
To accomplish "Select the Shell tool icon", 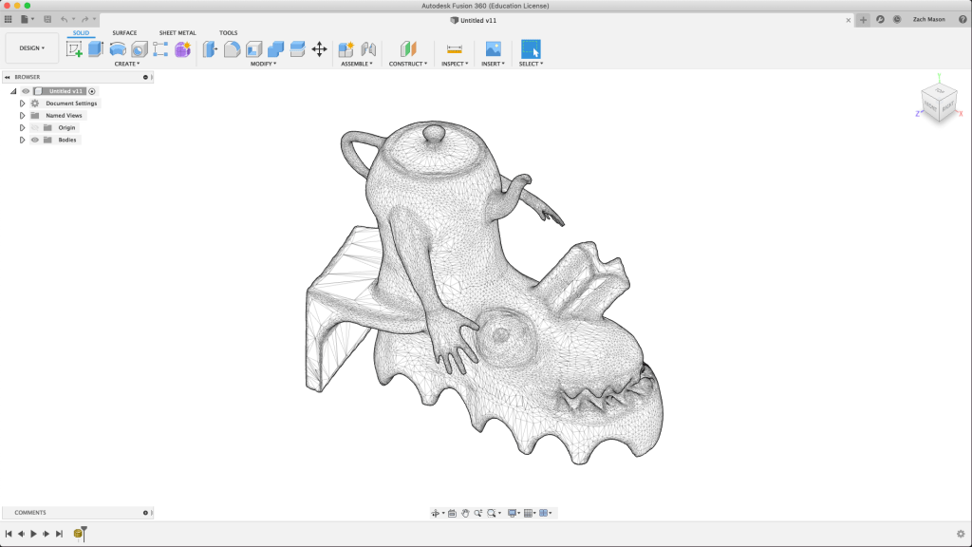I will (x=254, y=49).
